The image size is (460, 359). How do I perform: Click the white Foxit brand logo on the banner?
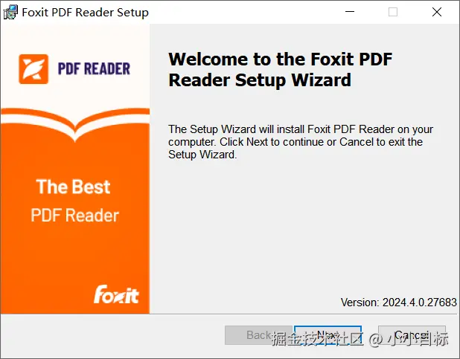(116, 294)
